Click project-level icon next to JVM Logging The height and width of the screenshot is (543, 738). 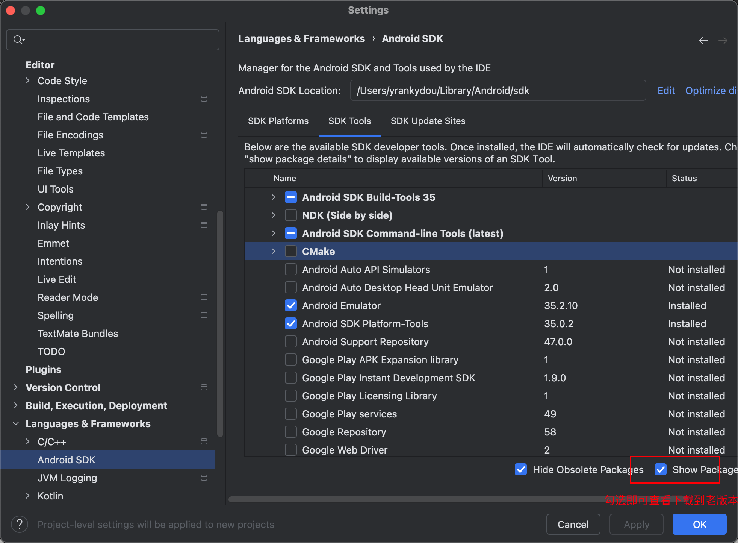204,478
